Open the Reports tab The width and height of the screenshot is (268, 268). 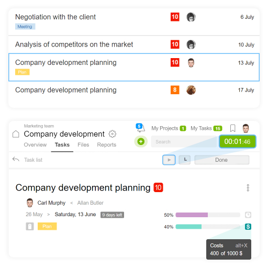107,144
